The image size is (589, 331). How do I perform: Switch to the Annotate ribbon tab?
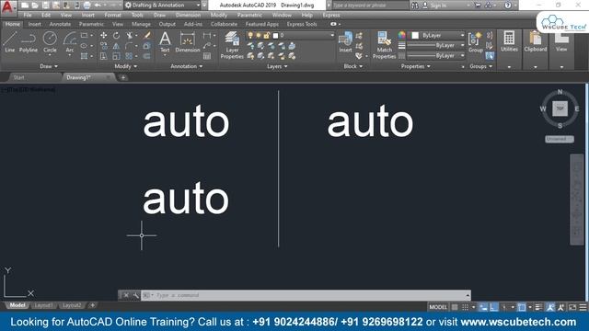60,24
